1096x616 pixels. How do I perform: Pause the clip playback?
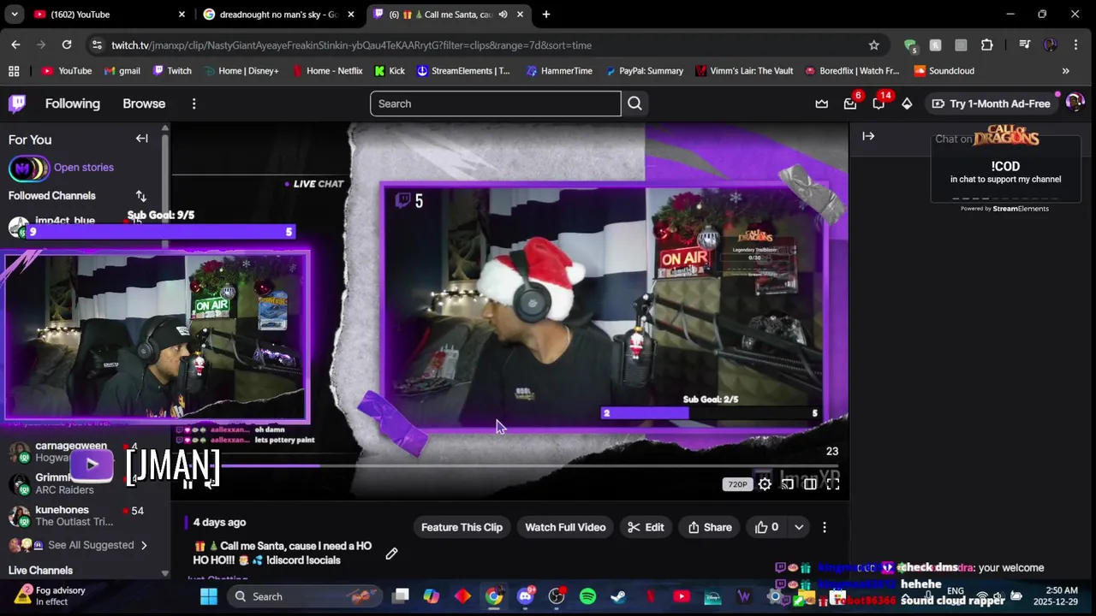click(188, 484)
